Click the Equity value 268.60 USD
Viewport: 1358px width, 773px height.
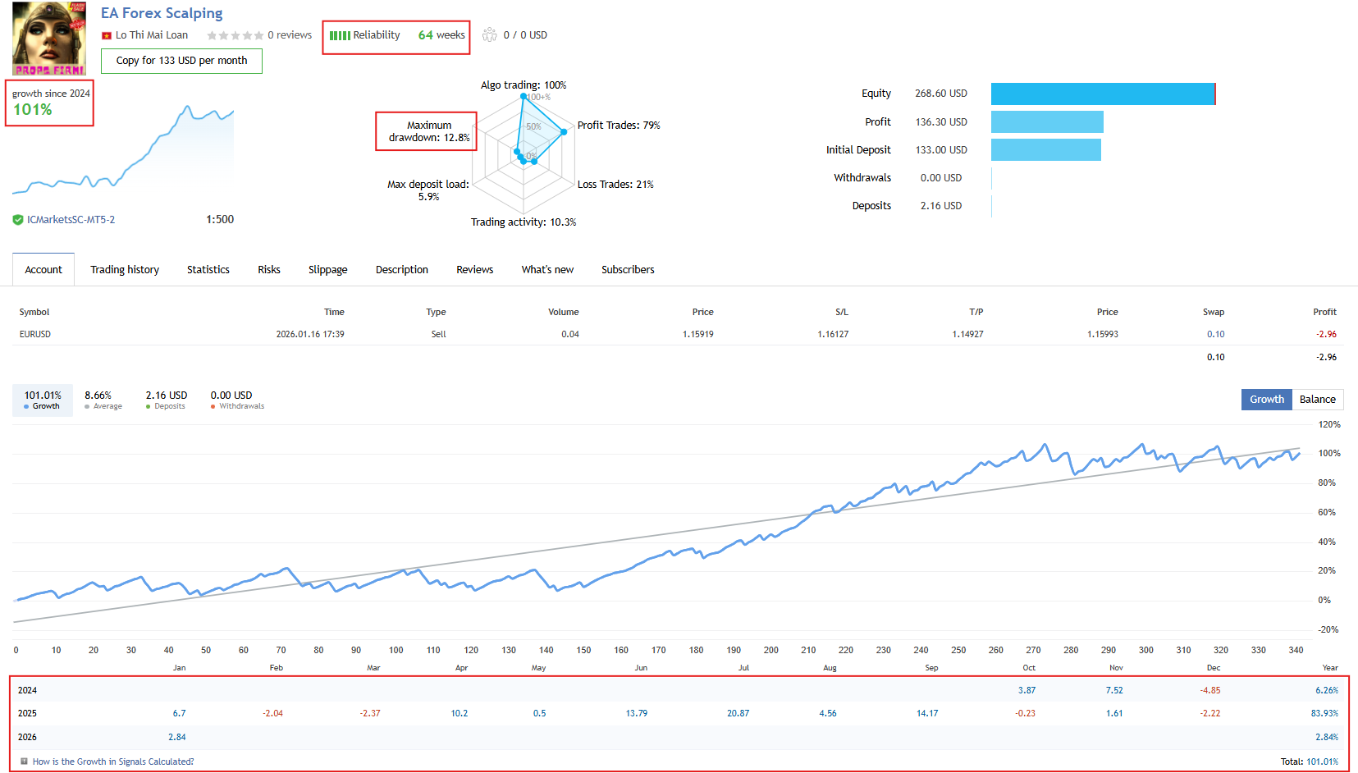click(x=941, y=94)
